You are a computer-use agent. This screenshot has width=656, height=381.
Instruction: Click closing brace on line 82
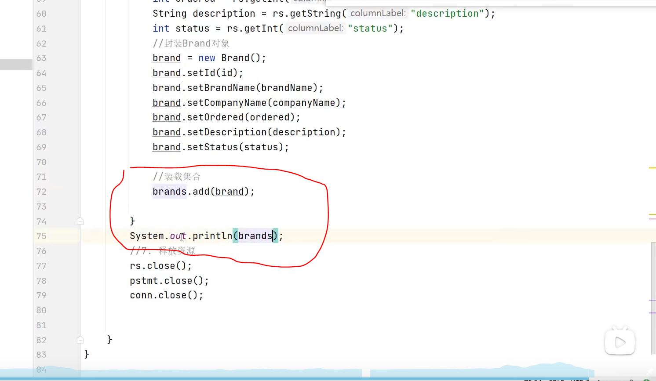click(109, 340)
